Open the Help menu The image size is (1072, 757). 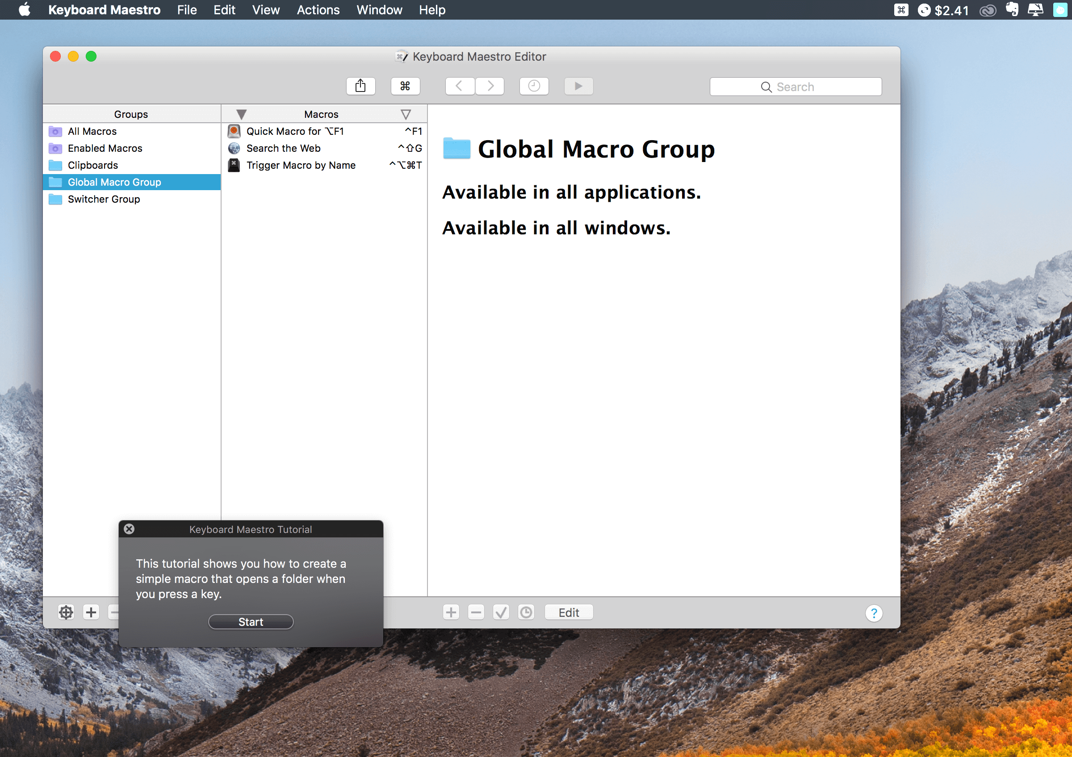432,10
